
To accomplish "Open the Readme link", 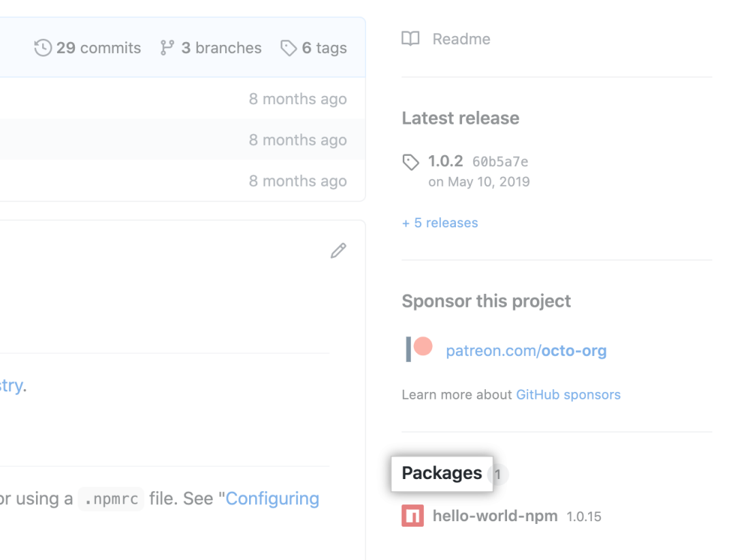I will point(461,39).
